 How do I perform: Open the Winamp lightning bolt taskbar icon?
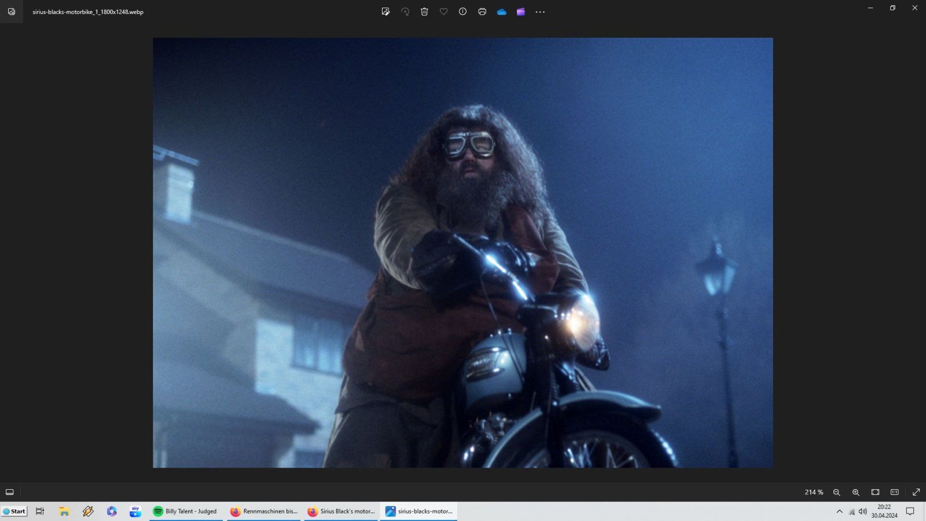88,511
